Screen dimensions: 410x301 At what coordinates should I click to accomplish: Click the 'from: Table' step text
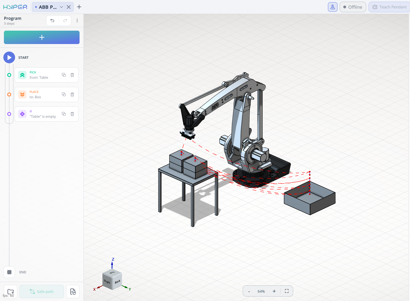pyautogui.click(x=39, y=77)
